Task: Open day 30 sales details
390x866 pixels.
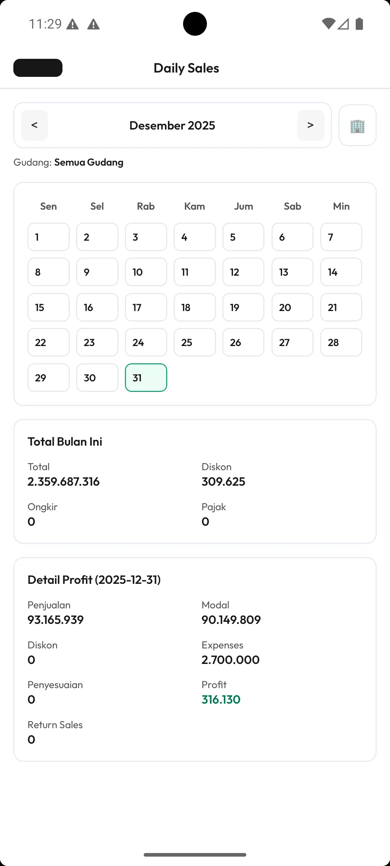Action: click(x=97, y=377)
